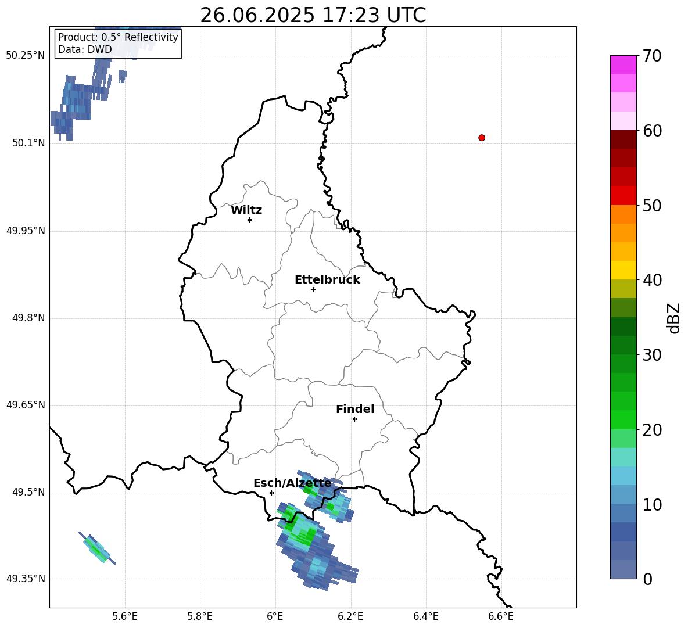Click the 0 value on colorbar
The height and width of the screenshot is (628, 688).
coord(647,579)
